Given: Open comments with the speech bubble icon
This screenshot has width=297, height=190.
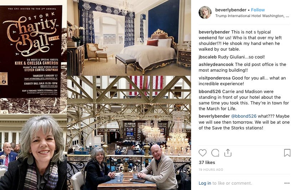Looking at the screenshot, I should 215,153.
